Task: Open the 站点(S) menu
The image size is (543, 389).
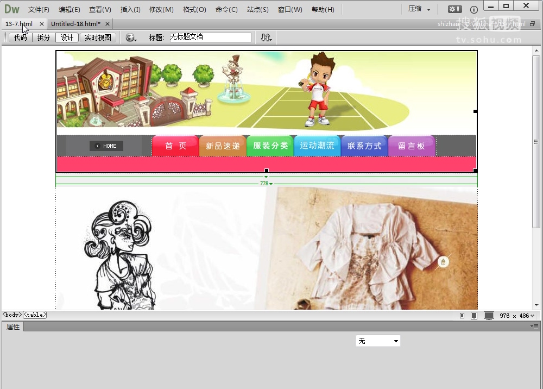Action: click(x=257, y=10)
